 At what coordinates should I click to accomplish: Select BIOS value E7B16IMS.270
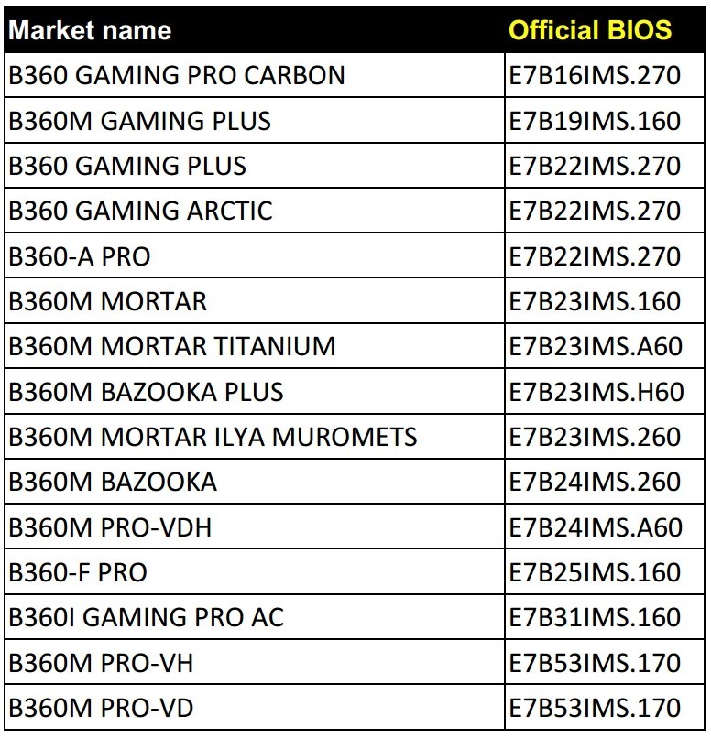coord(595,75)
